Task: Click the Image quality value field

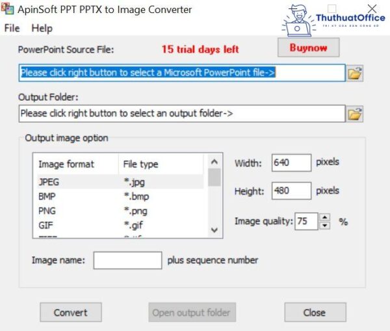Action: tap(306, 221)
